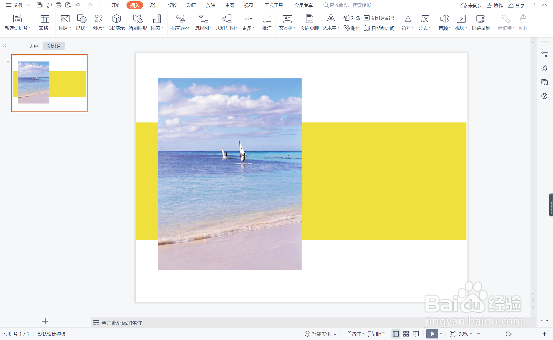Open the 开始 tab
Screen dimensions: 553x340
116,5
